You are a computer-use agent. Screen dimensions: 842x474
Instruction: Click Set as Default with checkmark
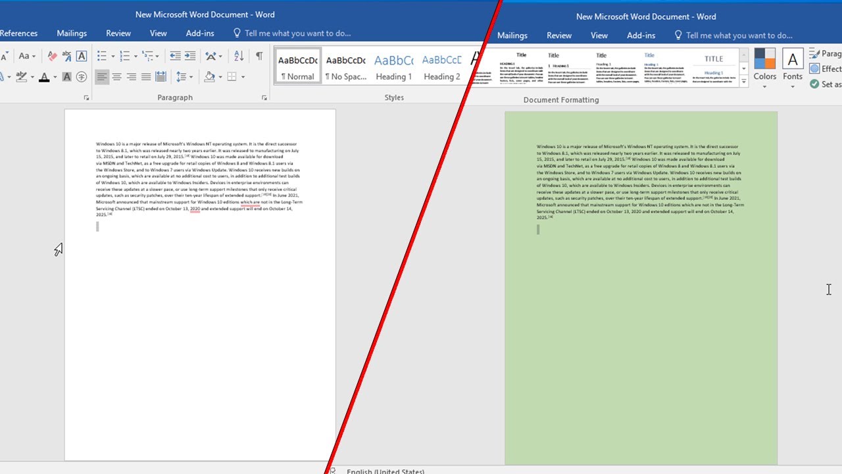pyautogui.click(x=826, y=84)
